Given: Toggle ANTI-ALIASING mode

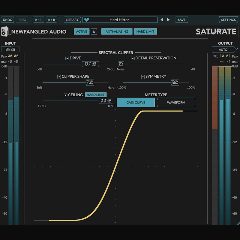Looking at the screenshot, I should tap(117, 31).
